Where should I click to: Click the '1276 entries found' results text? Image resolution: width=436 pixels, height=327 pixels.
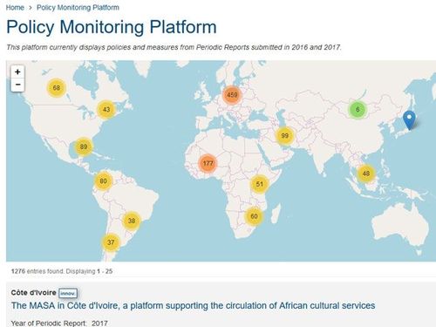(37, 271)
